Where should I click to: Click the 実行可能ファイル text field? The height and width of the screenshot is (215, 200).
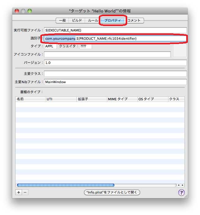tap(115, 30)
